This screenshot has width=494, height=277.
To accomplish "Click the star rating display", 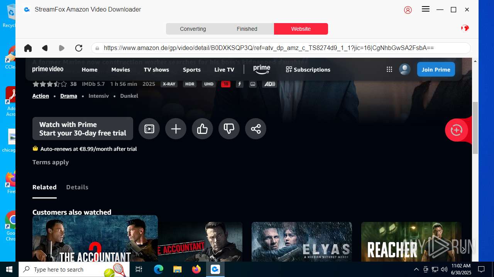I will pos(50,84).
